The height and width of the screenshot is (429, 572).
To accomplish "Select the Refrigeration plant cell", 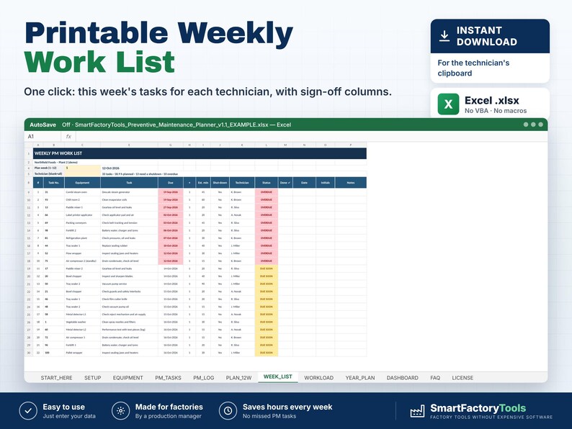I will pos(82,238).
